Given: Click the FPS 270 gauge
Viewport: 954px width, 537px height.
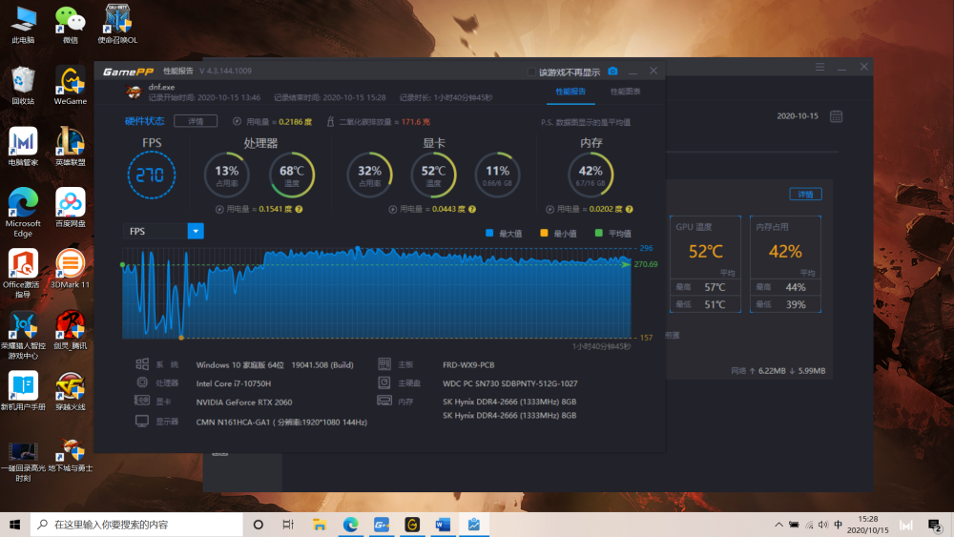Looking at the screenshot, I should point(151,176).
